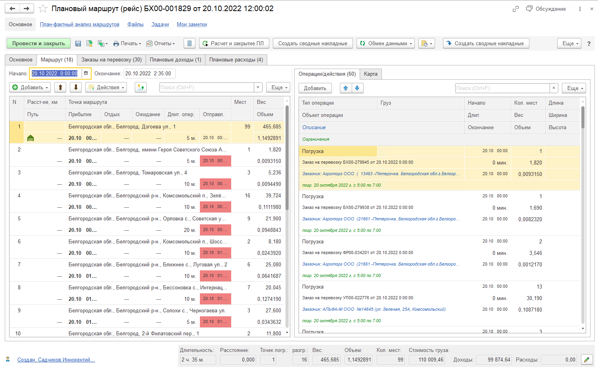
Task: Move route point up with black arrow
Action: coord(60,87)
